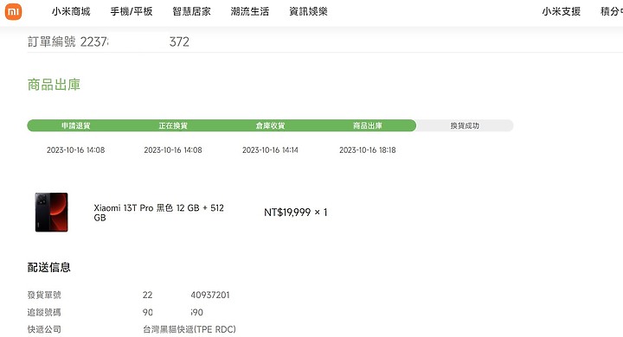Click the 正在換貨 progress step

coord(173,126)
